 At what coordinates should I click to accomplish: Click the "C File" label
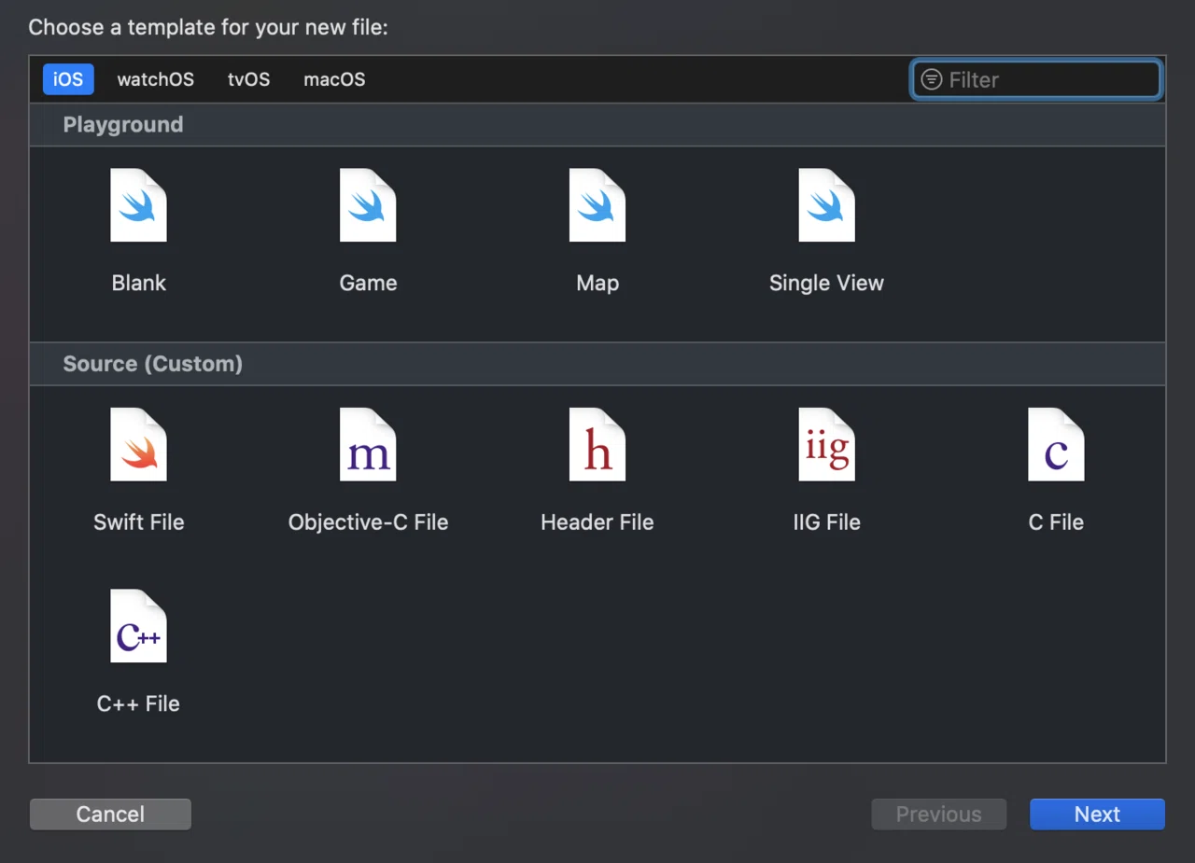pyautogui.click(x=1056, y=522)
